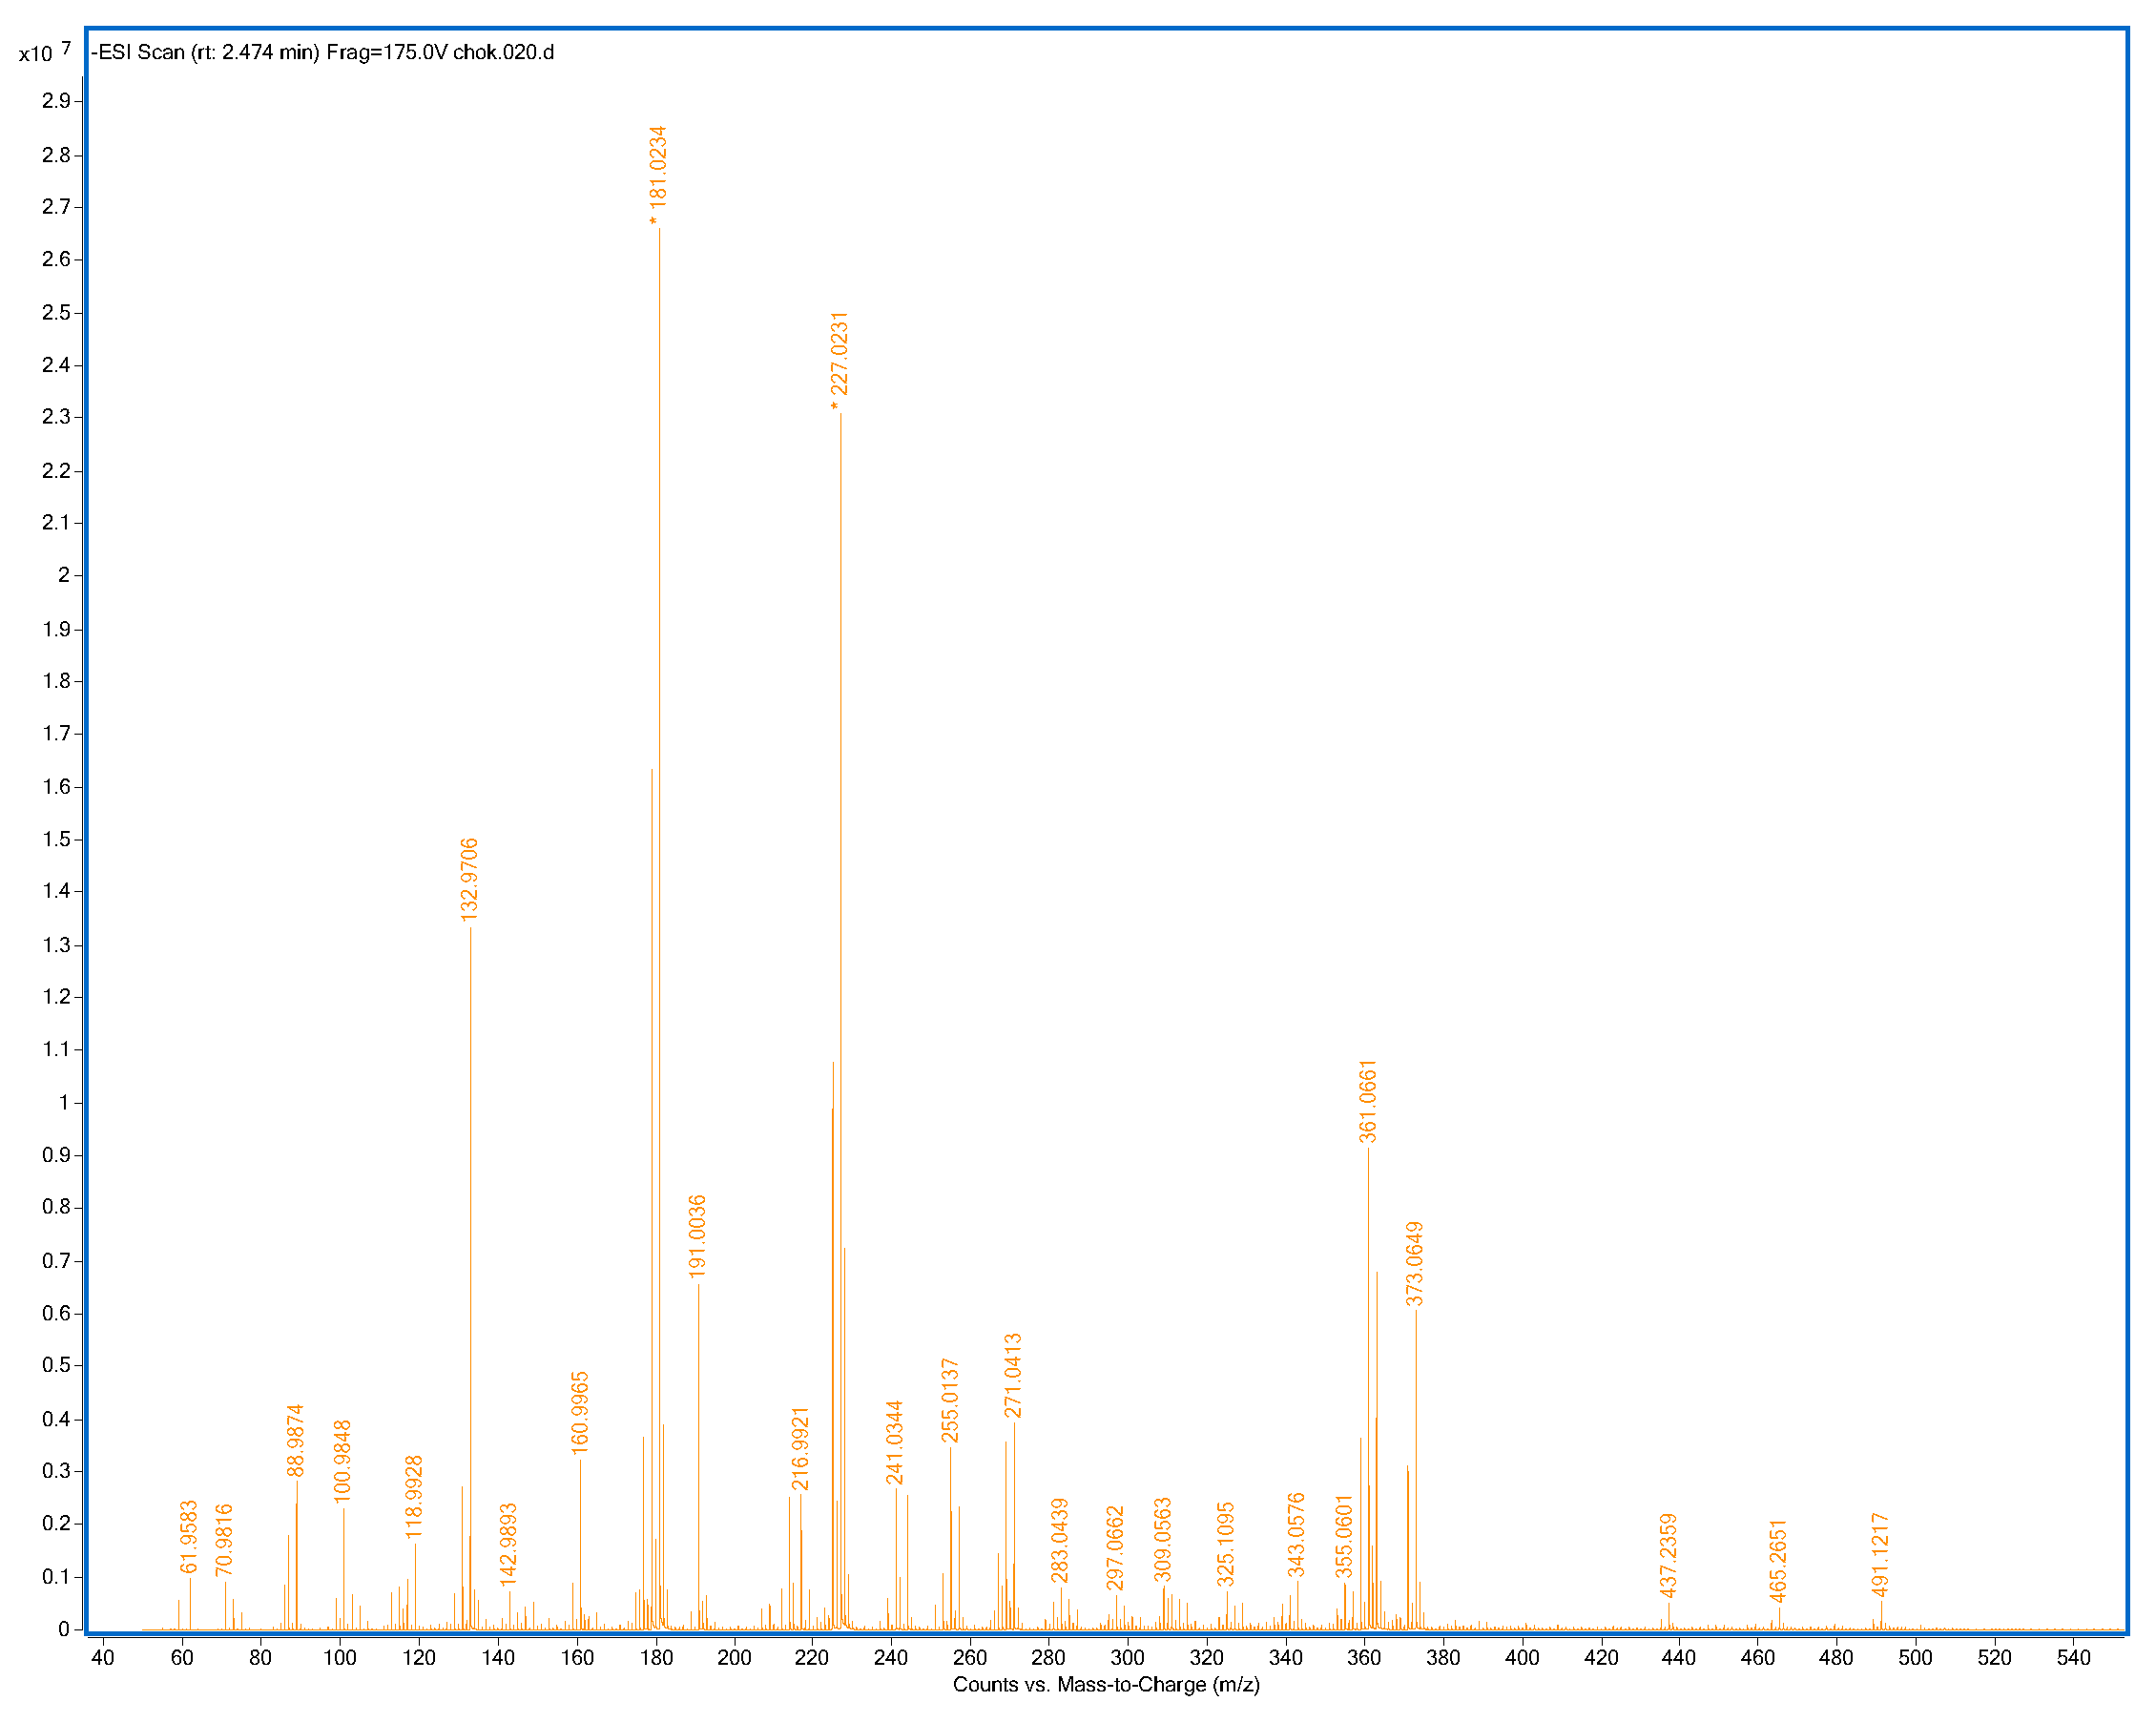Click the 361.0661 peak label
The image size is (2156, 1722).
click(1368, 1101)
